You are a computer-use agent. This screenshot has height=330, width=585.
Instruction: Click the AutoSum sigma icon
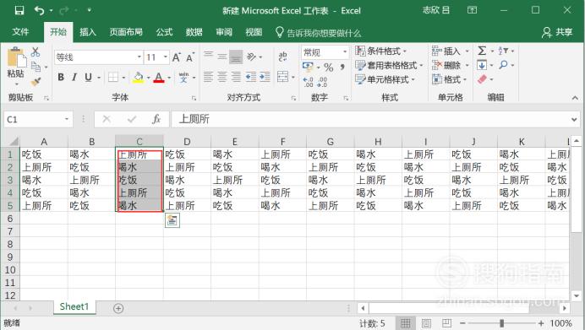(482, 51)
